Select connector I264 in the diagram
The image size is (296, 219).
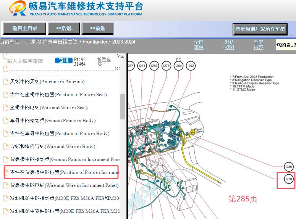[179, 66]
